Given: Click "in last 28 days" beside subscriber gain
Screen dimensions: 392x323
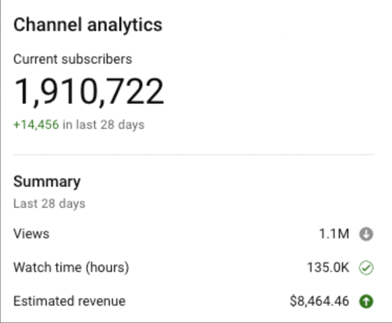Looking at the screenshot, I should pos(104,125).
